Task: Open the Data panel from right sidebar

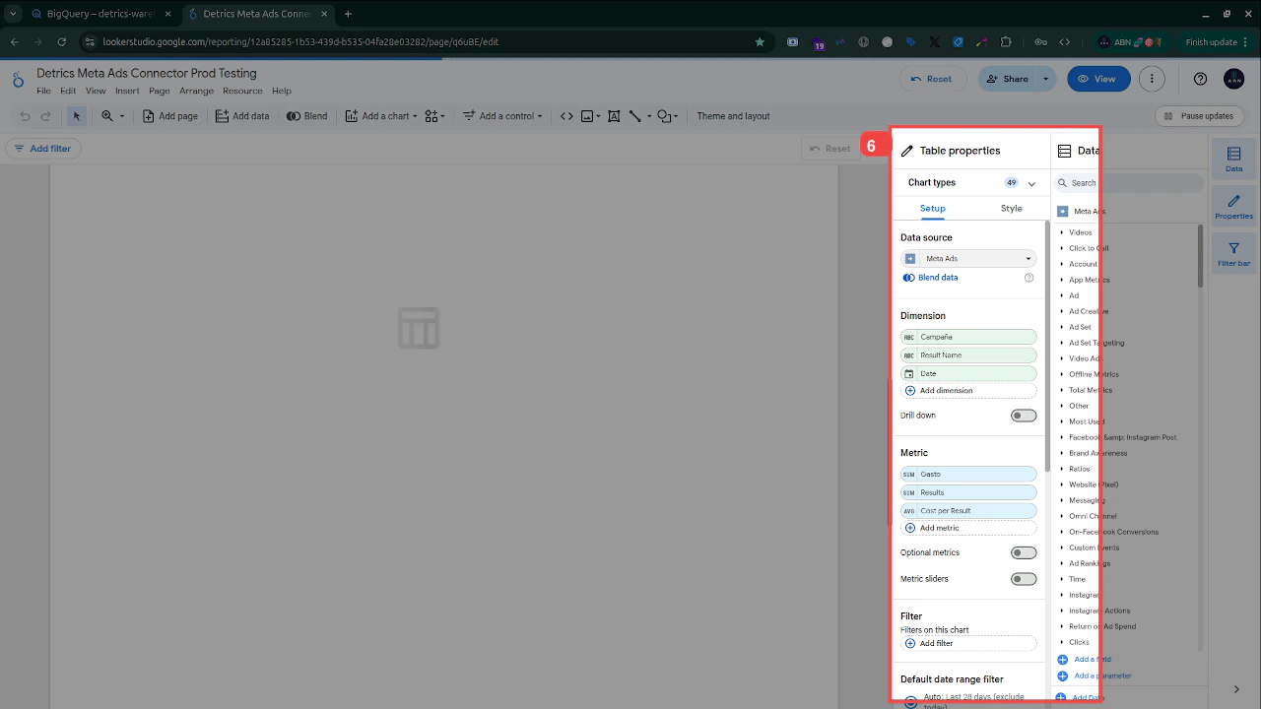Action: 1233,159
